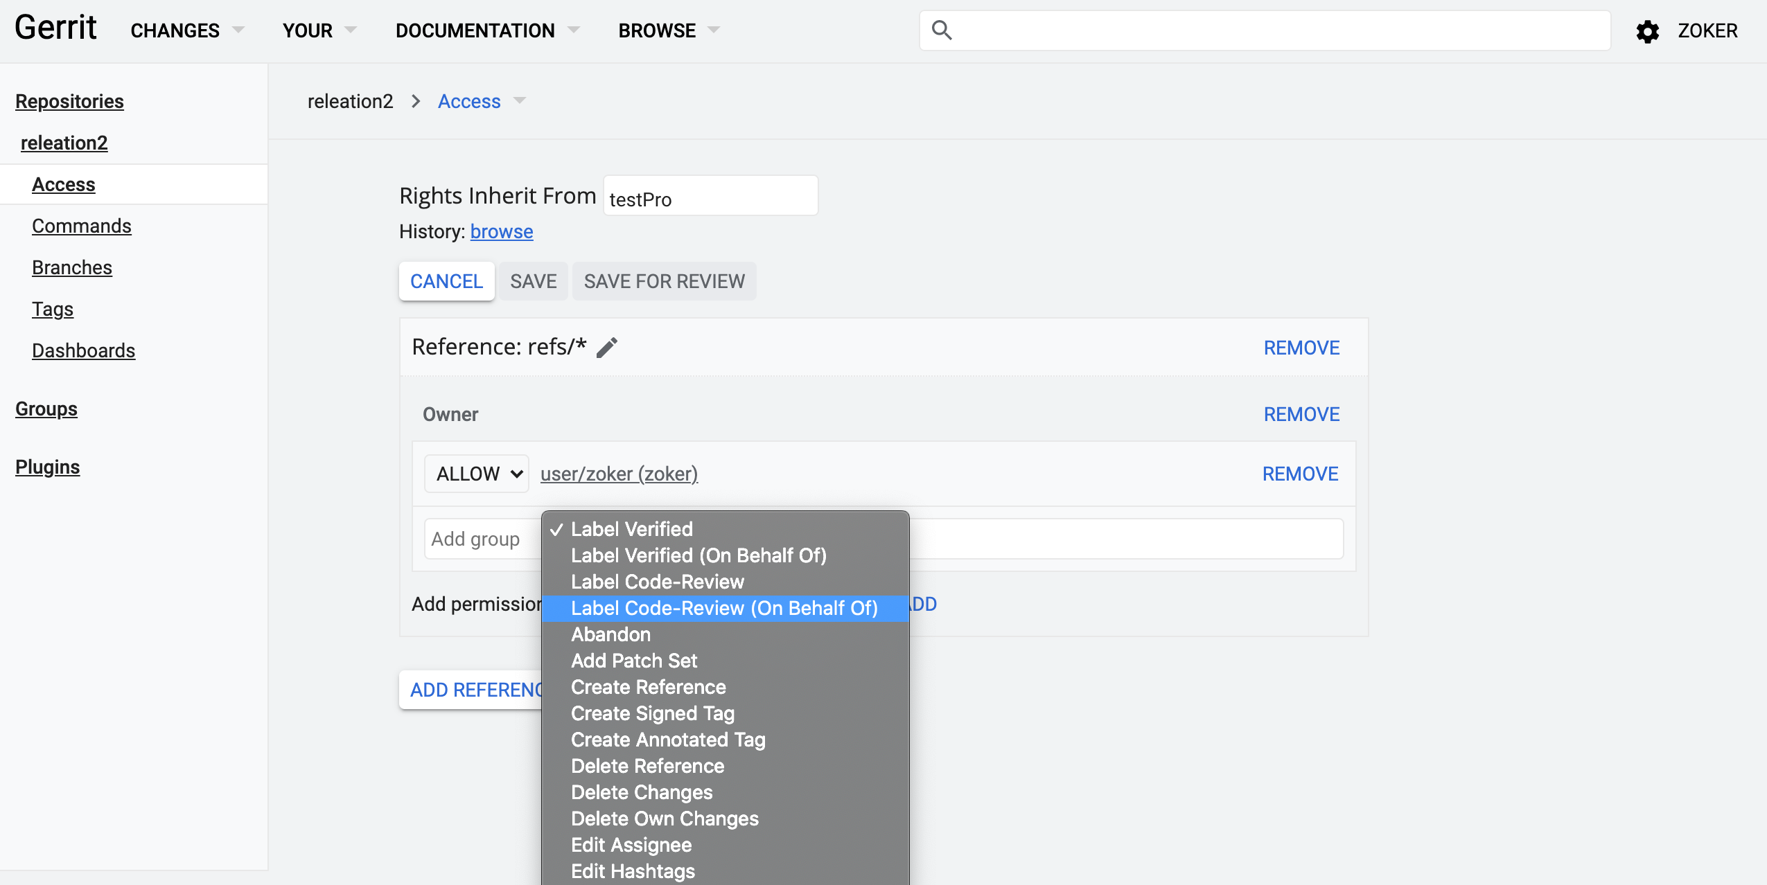Image resolution: width=1767 pixels, height=885 pixels.
Task: Open Dashboards in the sidebar
Action: [x=83, y=350]
